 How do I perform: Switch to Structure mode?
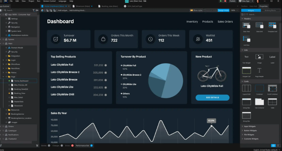(x=211, y=11)
